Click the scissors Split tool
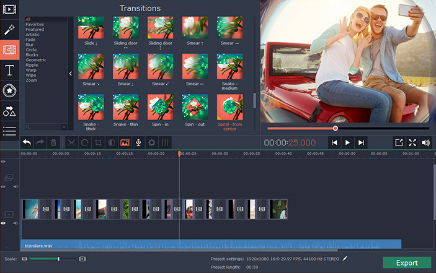 tap(71, 142)
